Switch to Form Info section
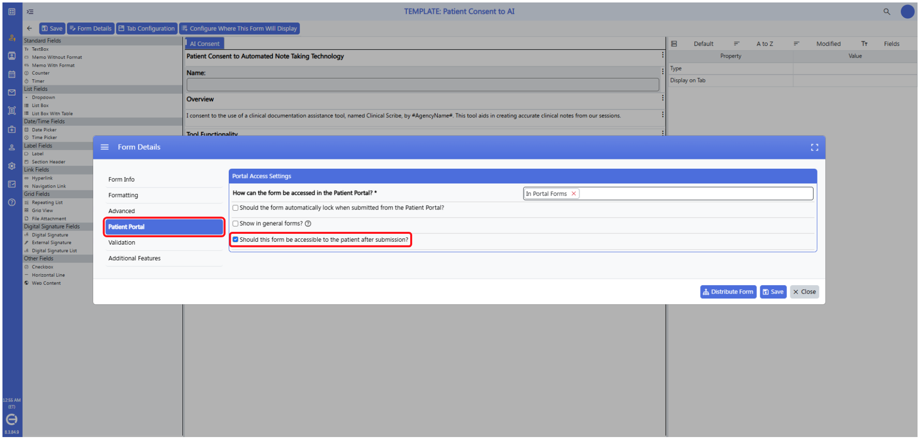Viewport: 920px width, 440px height. coord(164,180)
